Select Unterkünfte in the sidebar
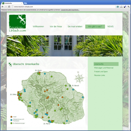 tap(106, 64)
